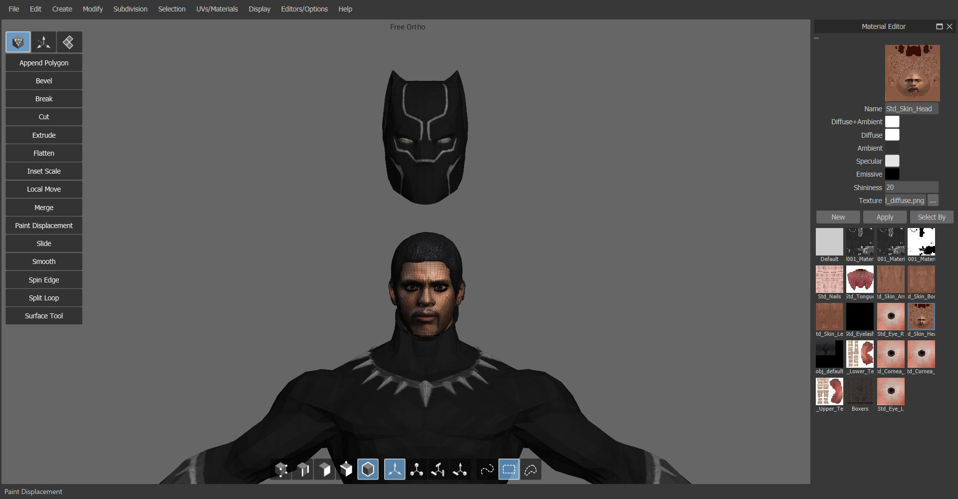
Task: Activate the Slide tool
Action: (44, 244)
